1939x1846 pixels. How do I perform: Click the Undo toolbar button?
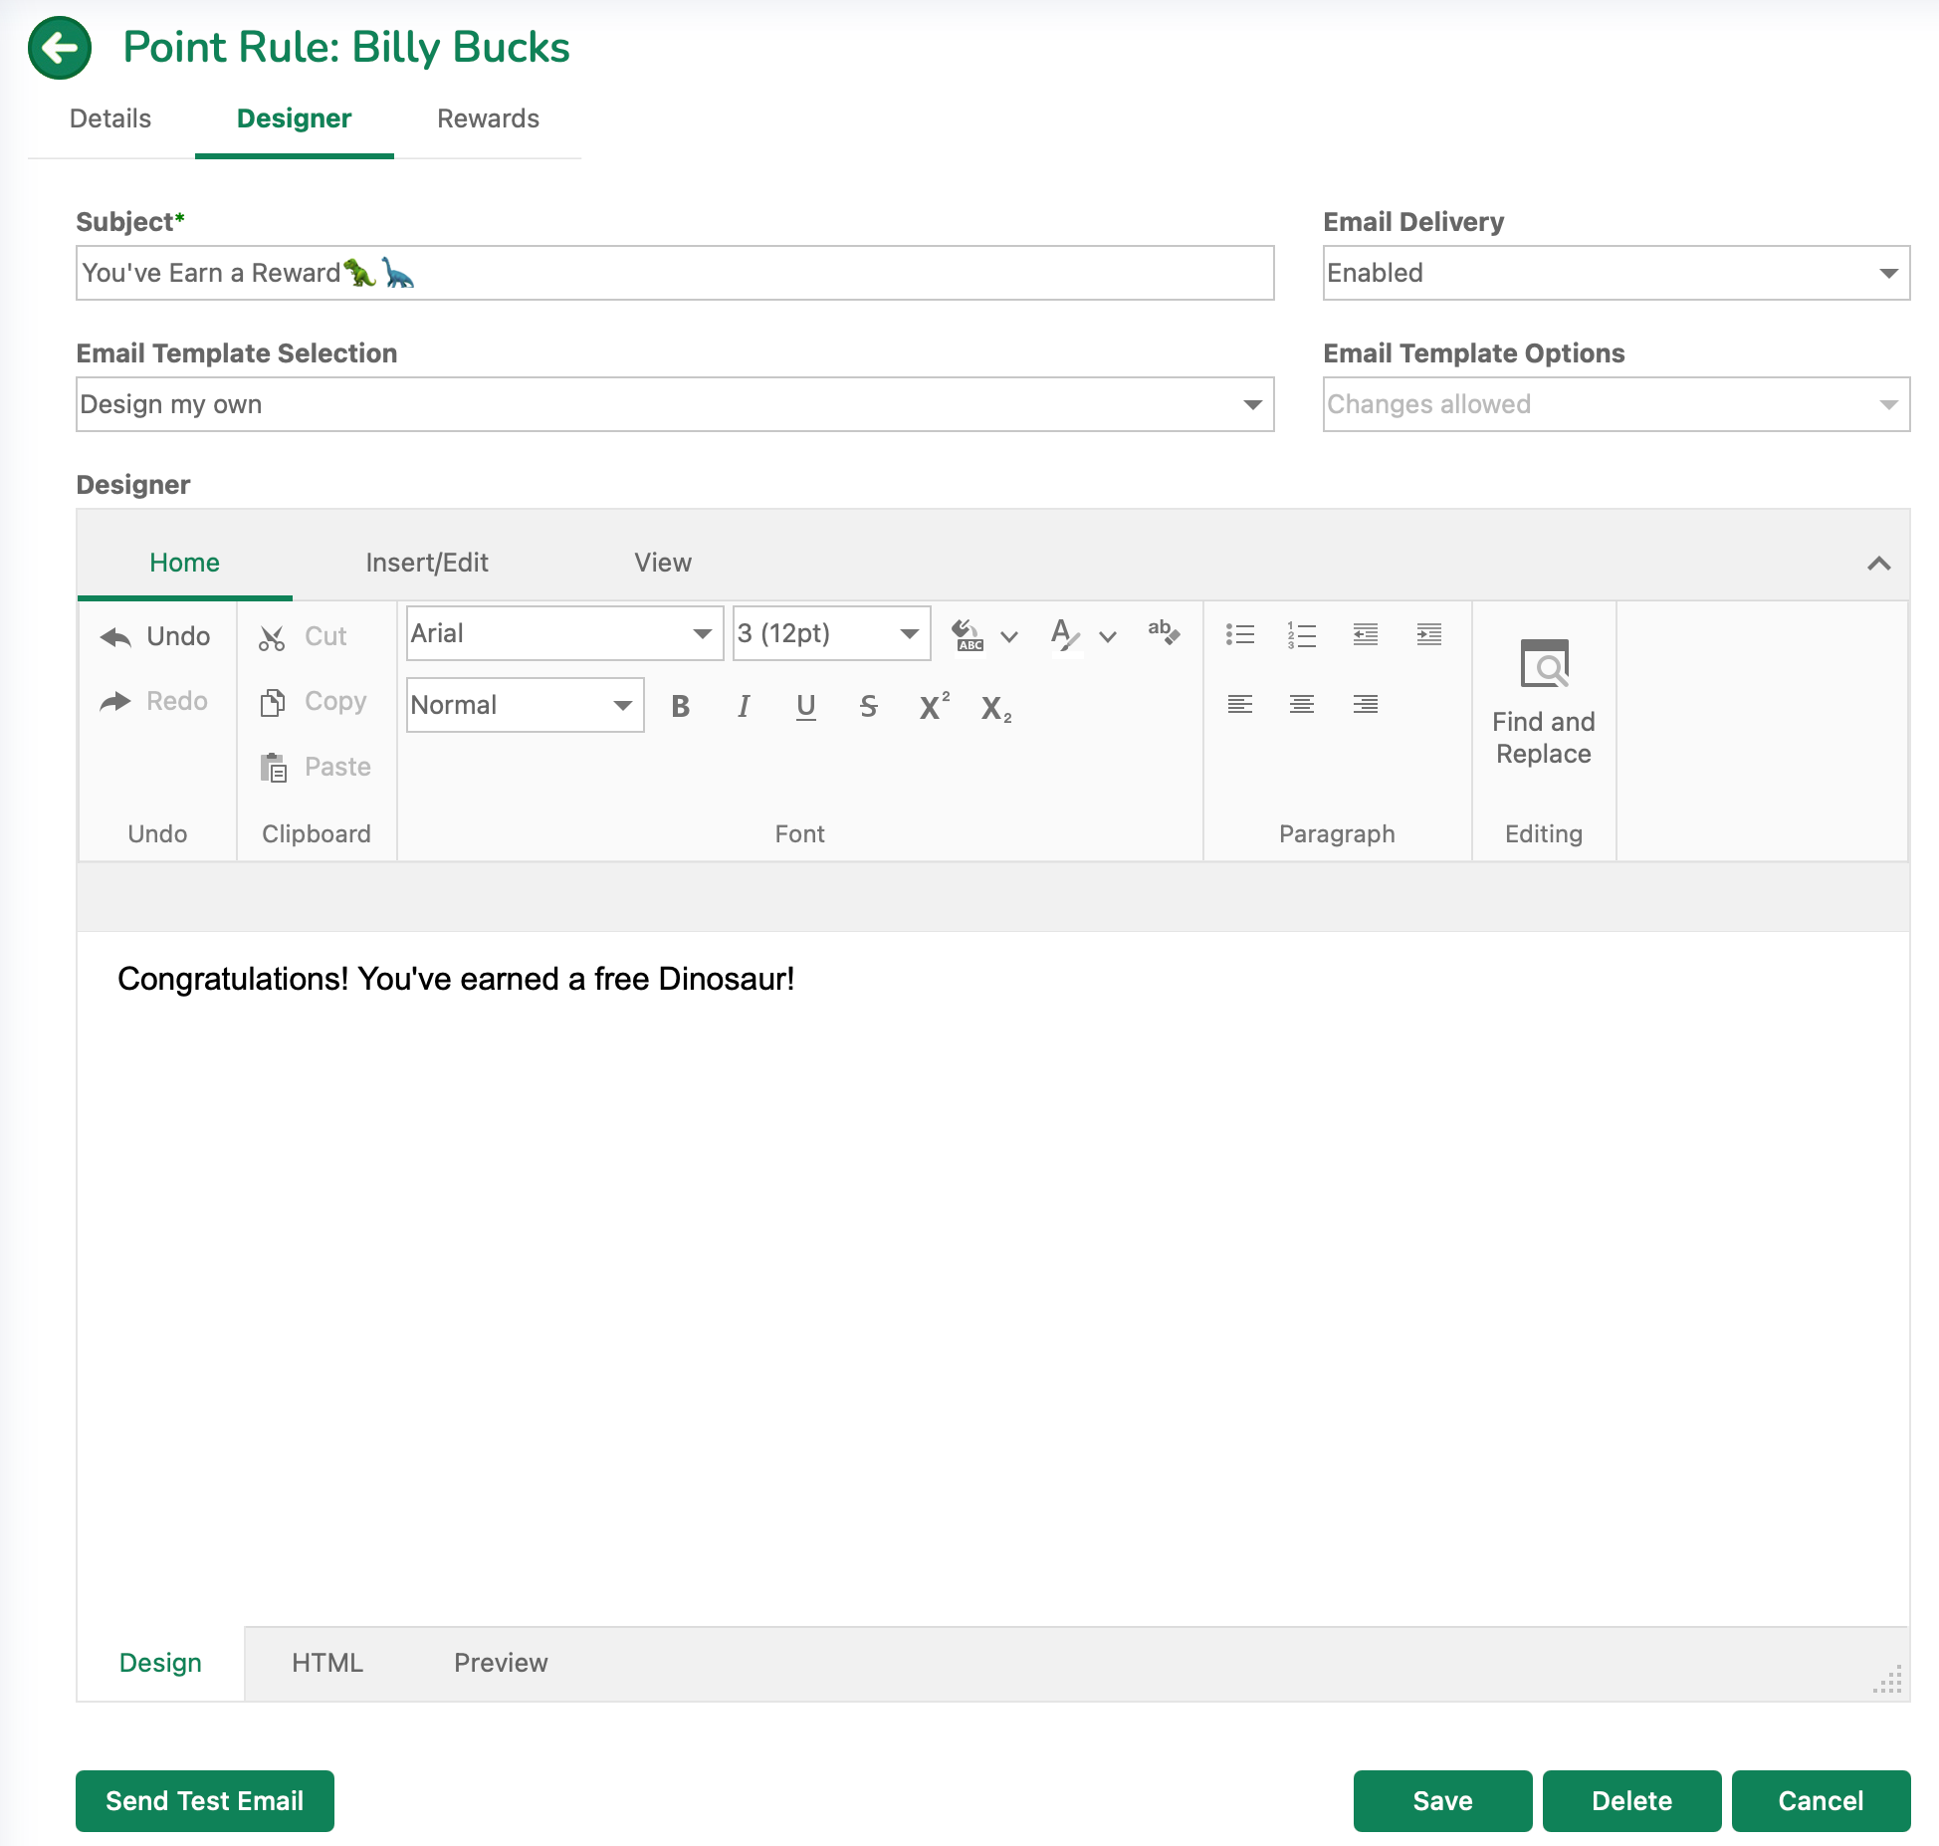[156, 636]
